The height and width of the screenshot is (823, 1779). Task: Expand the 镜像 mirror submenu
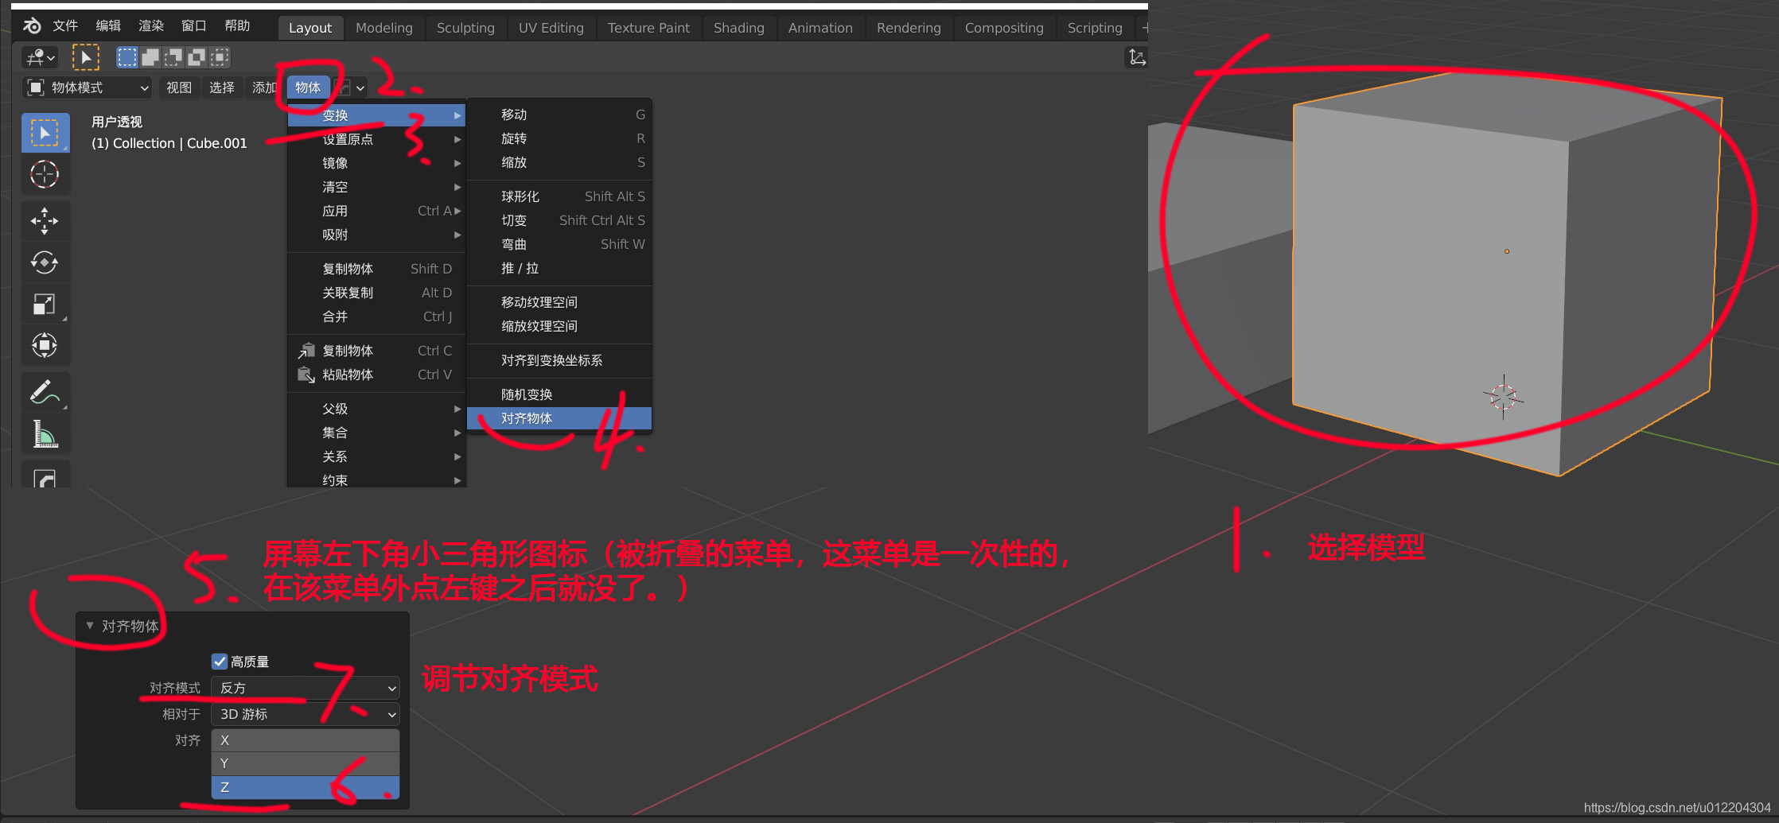[x=376, y=163]
